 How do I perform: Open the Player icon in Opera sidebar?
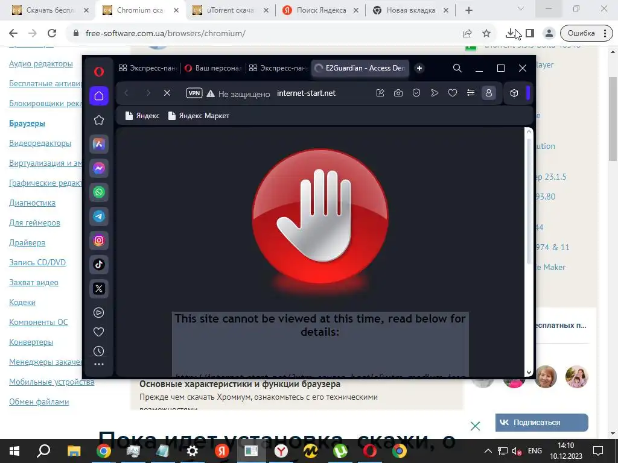coord(98,313)
